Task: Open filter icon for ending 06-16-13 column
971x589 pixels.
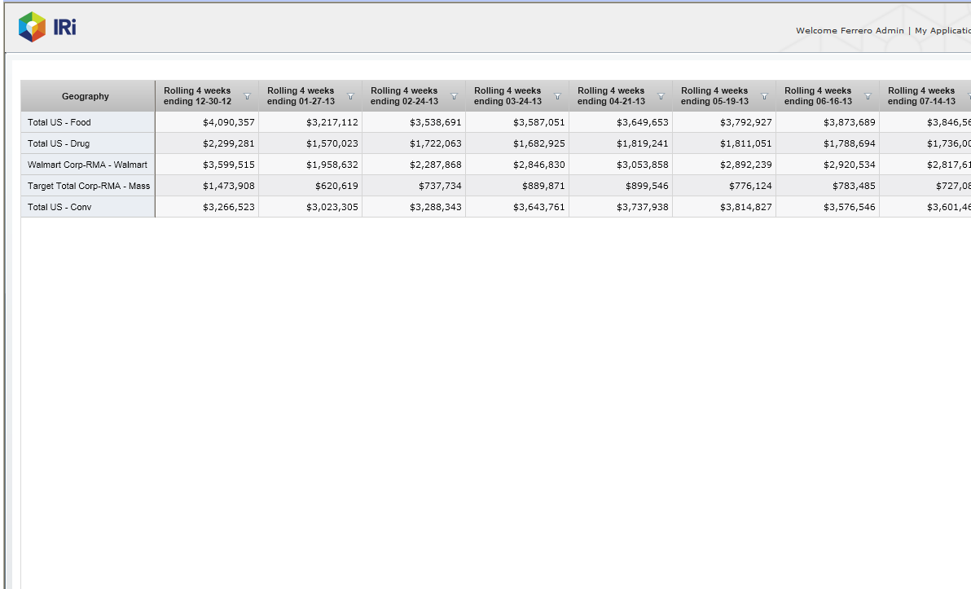Action: [x=868, y=96]
